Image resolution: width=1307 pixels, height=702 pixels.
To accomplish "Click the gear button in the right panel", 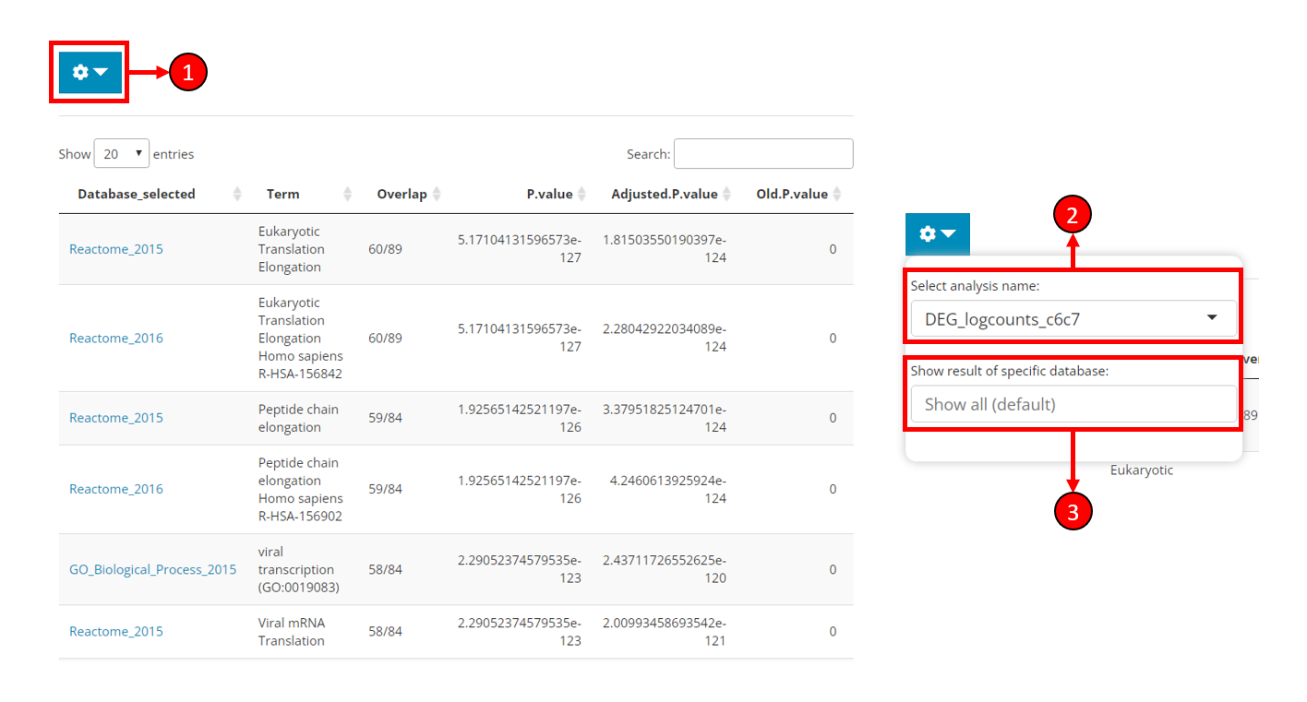I will click(x=937, y=234).
